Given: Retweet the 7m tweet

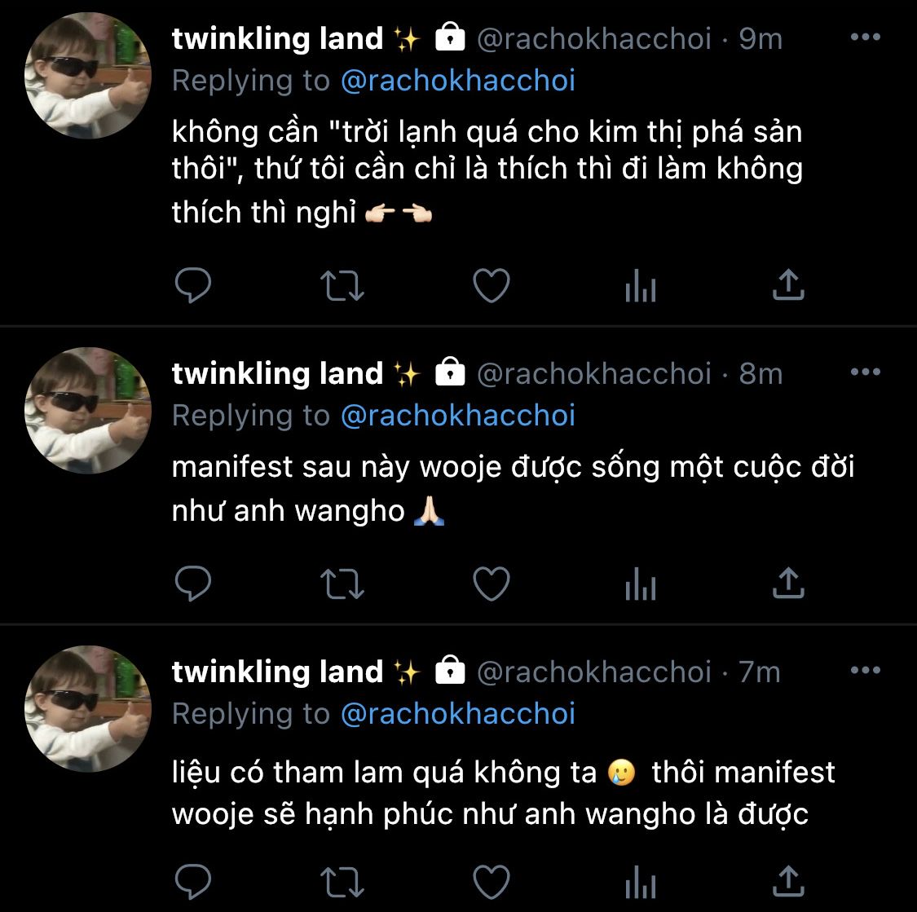Looking at the screenshot, I should coord(342,882).
